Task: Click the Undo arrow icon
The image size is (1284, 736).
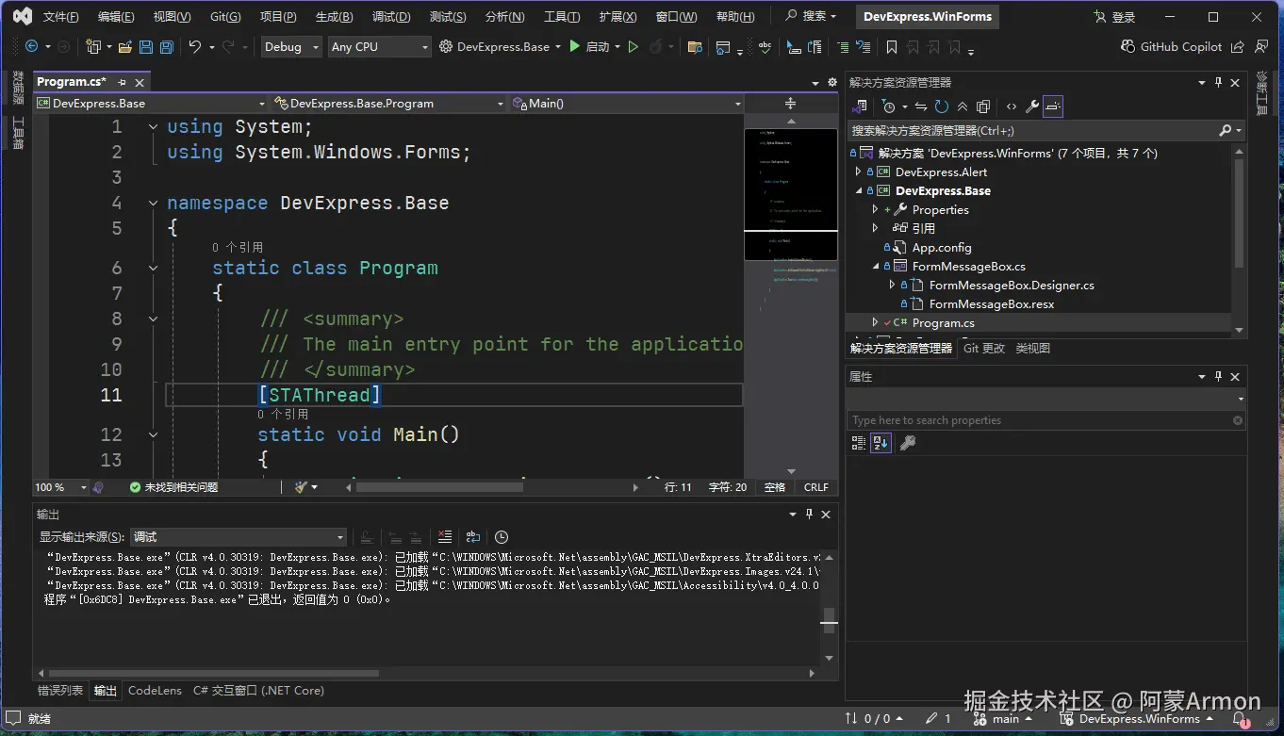Action: (195, 47)
